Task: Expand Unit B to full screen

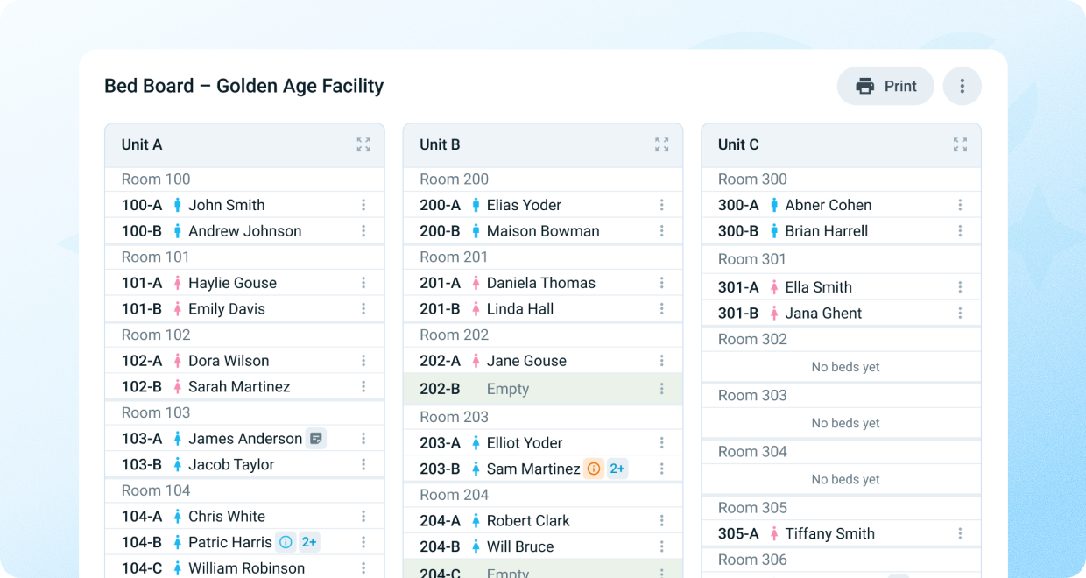Action: coord(662,144)
